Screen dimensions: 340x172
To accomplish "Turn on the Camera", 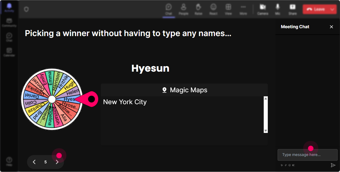I will (263, 9).
